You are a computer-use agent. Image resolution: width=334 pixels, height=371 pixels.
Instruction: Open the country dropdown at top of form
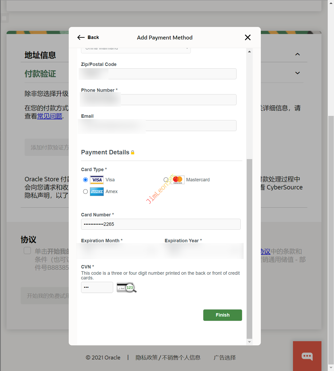pyautogui.click(x=136, y=50)
